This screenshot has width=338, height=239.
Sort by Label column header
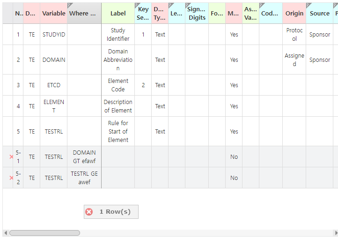(x=118, y=14)
